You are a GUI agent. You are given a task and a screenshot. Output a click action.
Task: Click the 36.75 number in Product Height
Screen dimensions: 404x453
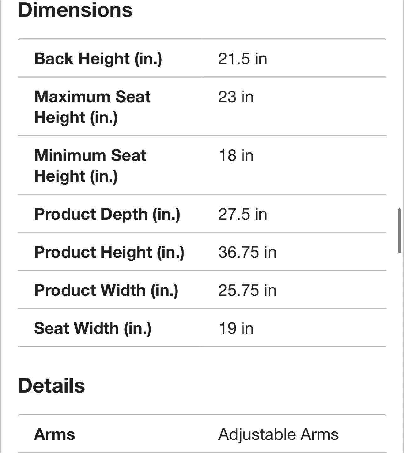tap(238, 252)
